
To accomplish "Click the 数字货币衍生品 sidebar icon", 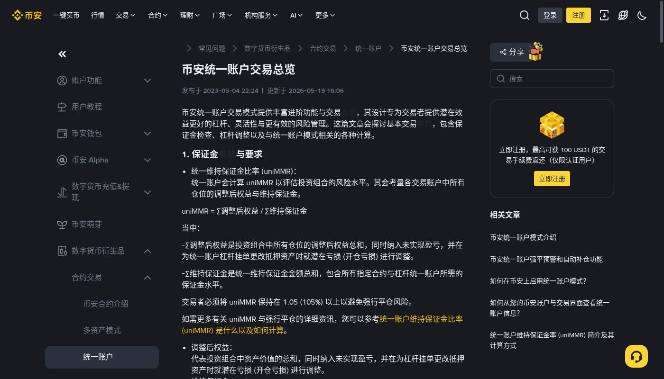I will coord(62,251).
